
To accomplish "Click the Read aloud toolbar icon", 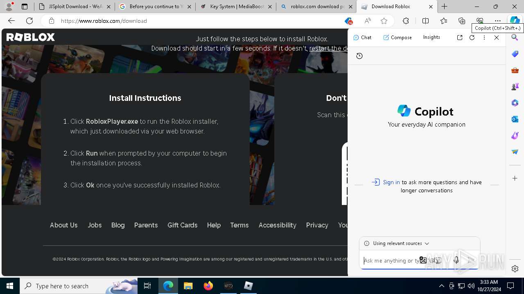I will tap(368, 21).
